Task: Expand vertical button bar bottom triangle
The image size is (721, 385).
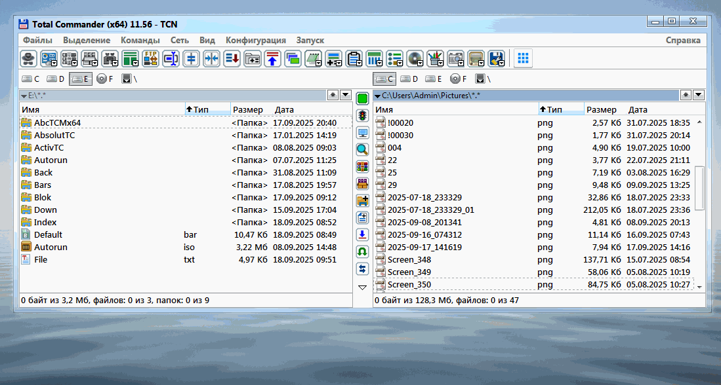Action: [362, 287]
